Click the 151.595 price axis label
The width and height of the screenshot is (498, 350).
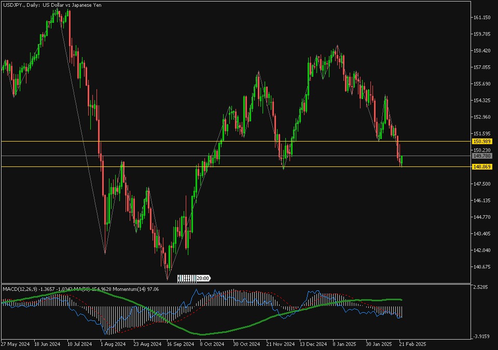point(482,134)
